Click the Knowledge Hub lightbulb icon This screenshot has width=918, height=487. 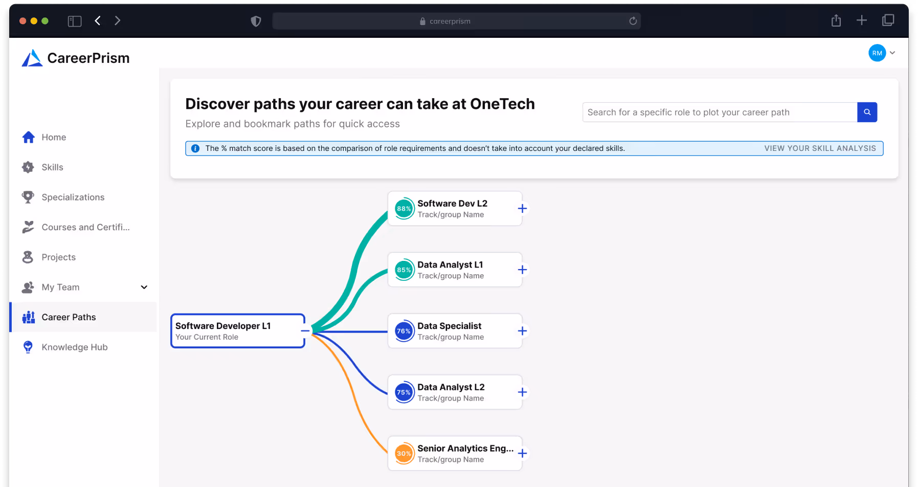[x=28, y=347]
